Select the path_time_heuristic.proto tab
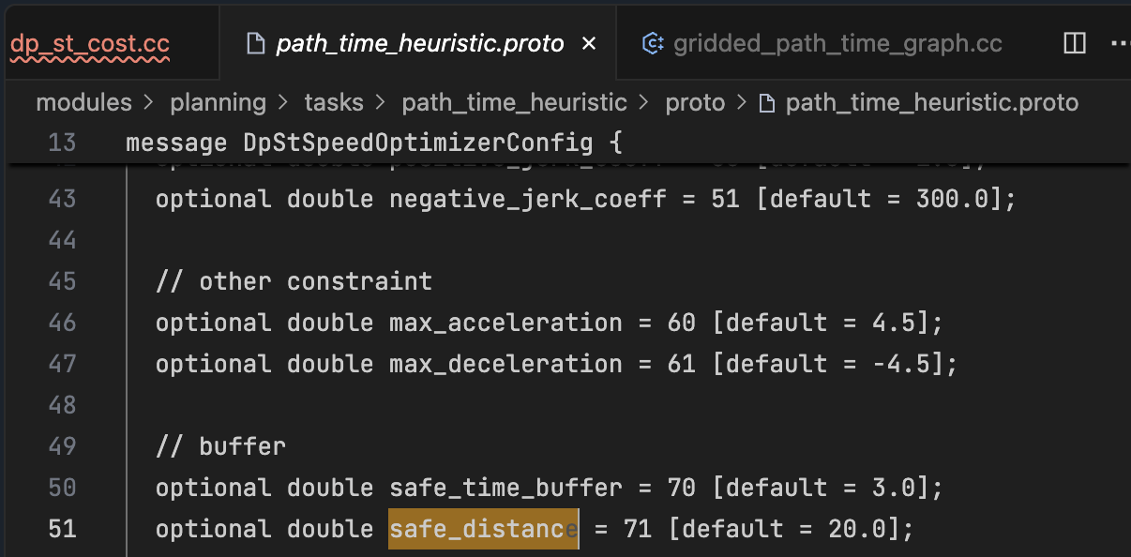1131x557 pixels. pyautogui.click(x=419, y=43)
